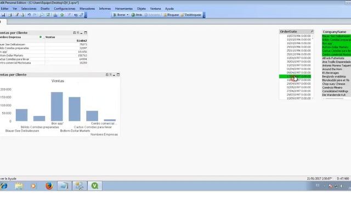Open the Informes menu
Screen dimensions: 351x197
point(105,9)
